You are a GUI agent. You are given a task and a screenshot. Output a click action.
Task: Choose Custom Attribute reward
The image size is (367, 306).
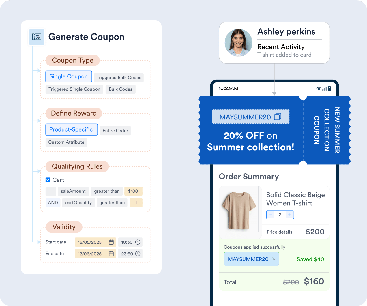(x=66, y=142)
